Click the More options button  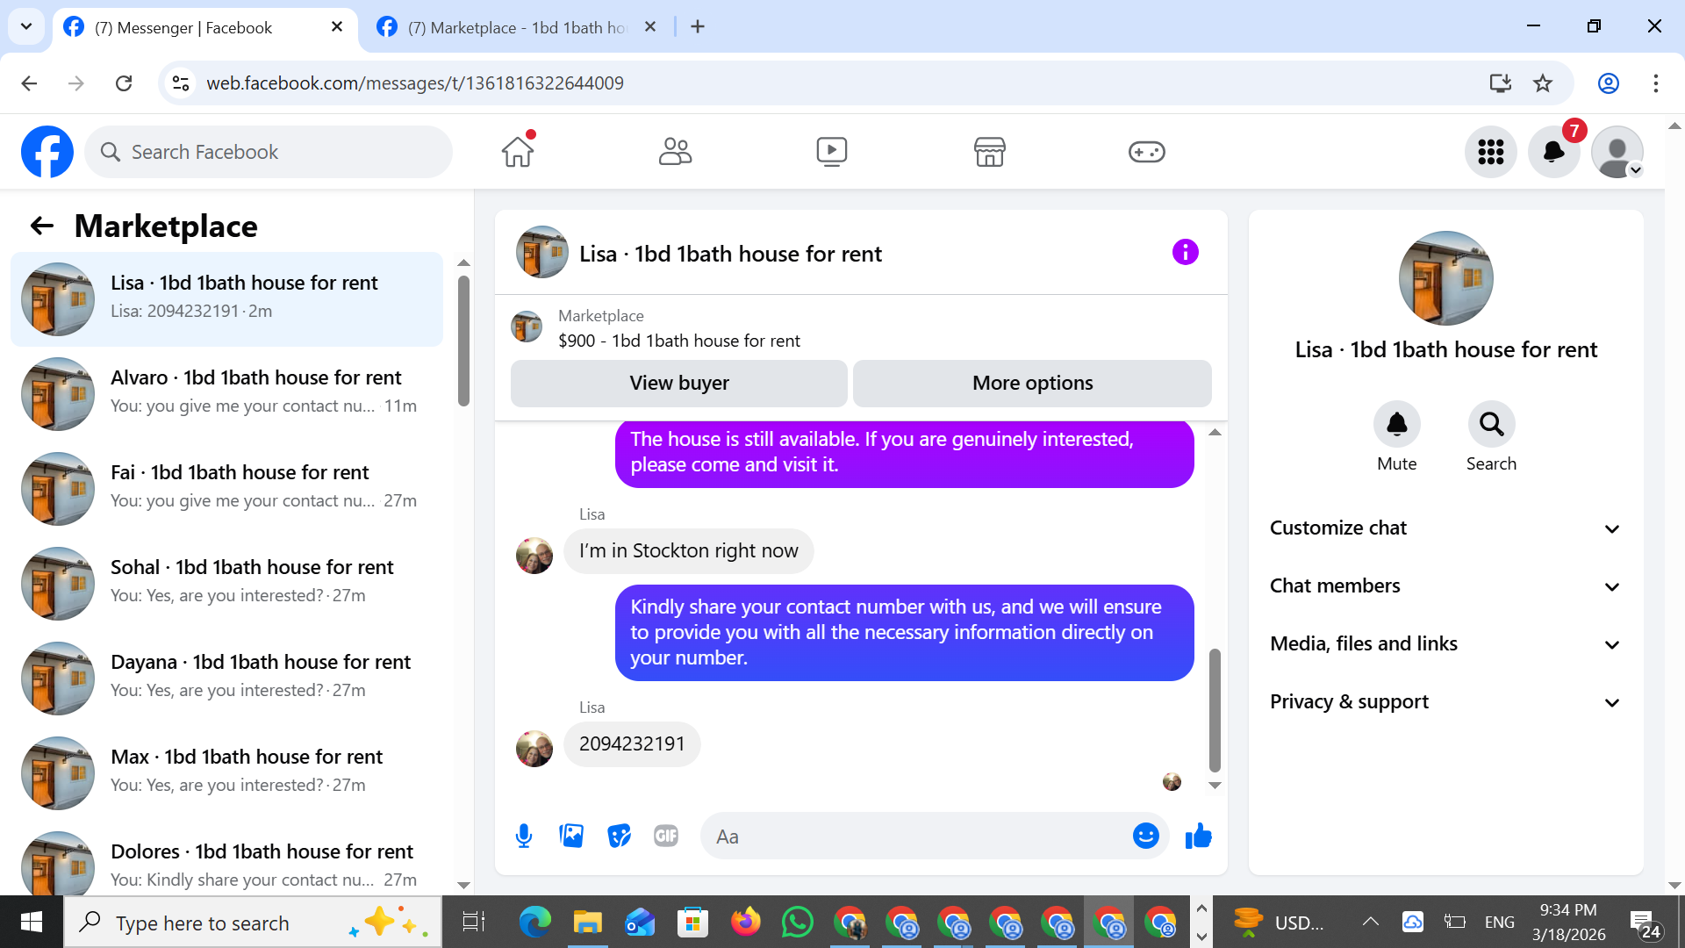pyautogui.click(x=1032, y=384)
